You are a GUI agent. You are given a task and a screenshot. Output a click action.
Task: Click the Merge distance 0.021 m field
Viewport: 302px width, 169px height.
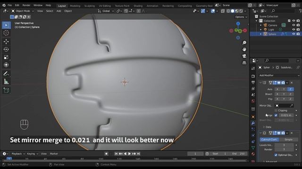click(286, 115)
